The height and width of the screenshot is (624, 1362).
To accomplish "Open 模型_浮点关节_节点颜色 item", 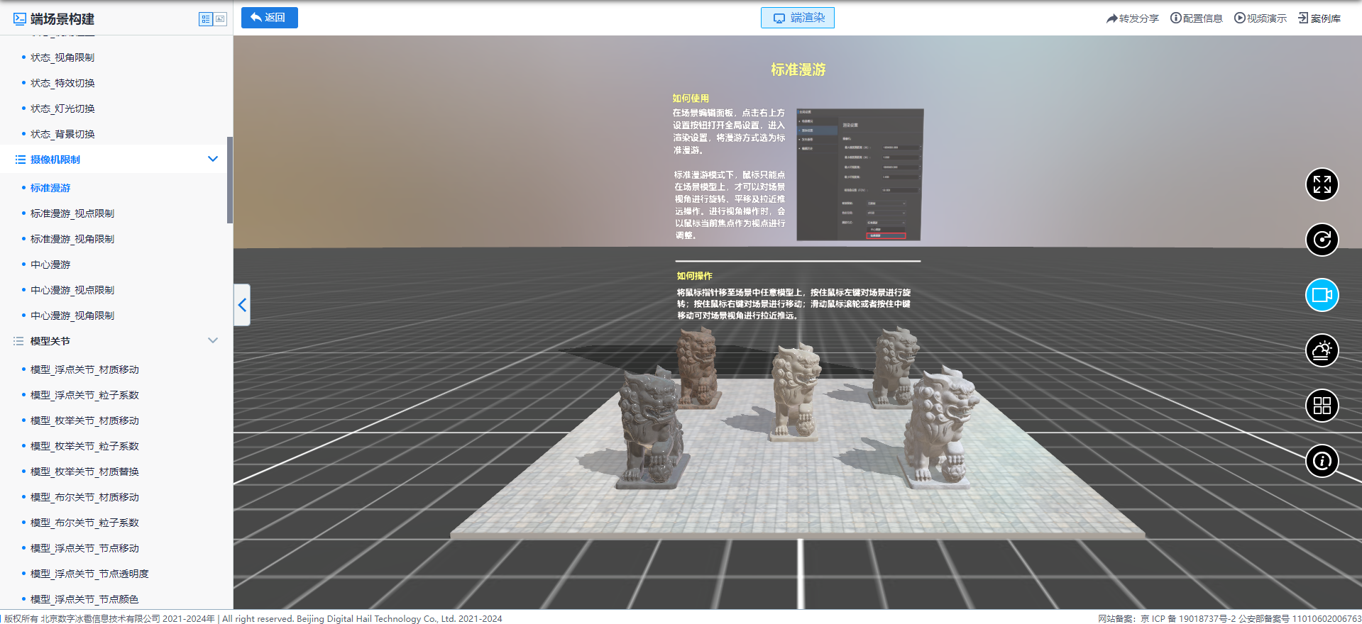I will 84,599.
